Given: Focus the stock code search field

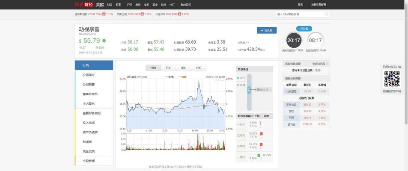Looking at the screenshot, I should [x=300, y=14].
